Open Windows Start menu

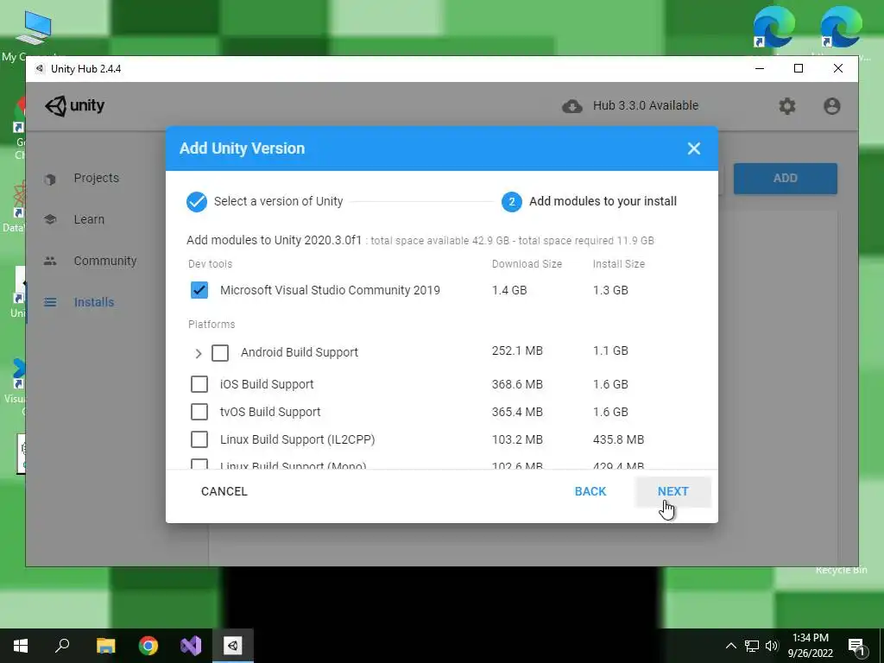point(21,646)
